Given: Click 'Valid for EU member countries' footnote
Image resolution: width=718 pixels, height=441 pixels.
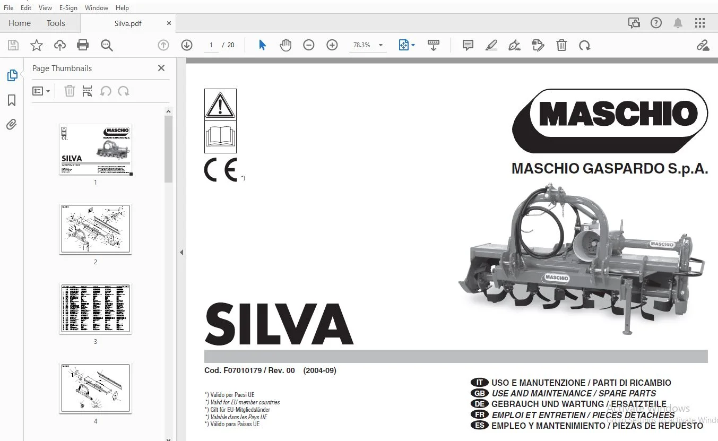Looking at the screenshot, I should pyautogui.click(x=242, y=402).
